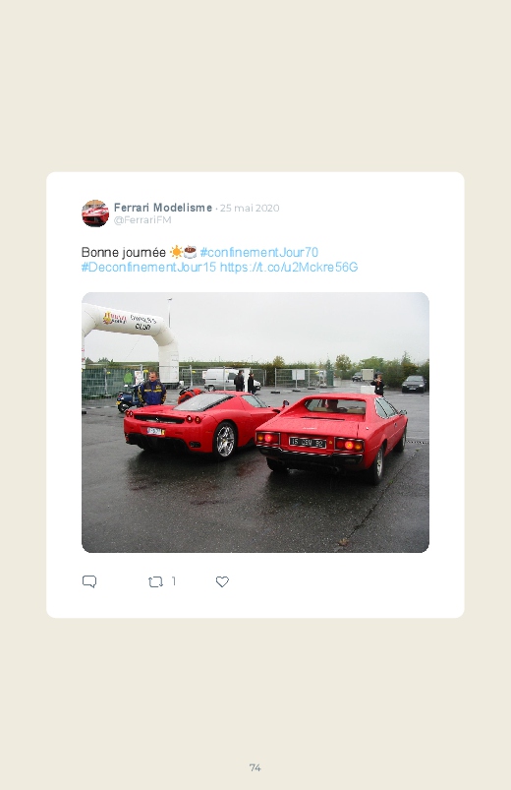511x790 pixels.
Task: Click the Ferrari Modelisme display name
Action: coord(162,208)
